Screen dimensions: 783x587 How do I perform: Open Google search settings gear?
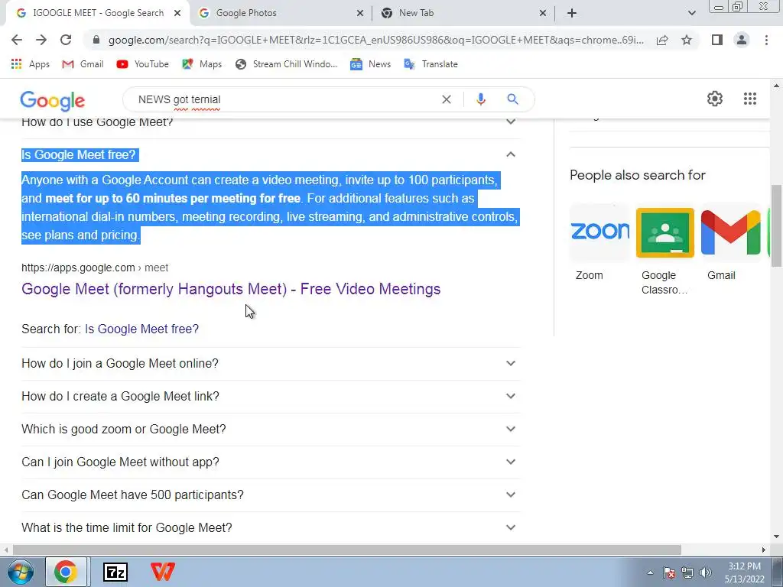pos(715,99)
